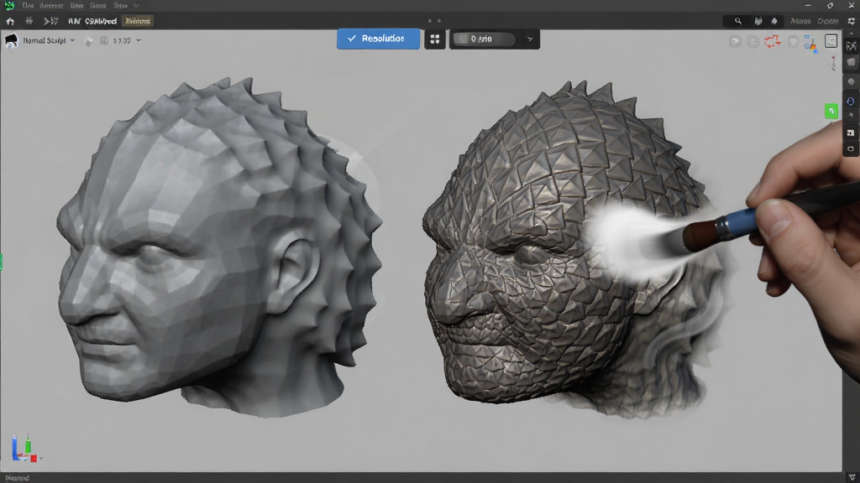This screenshot has height=483, width=860.
Task: Click the green square button near the sidebar
Action: [x=831, y=112]
